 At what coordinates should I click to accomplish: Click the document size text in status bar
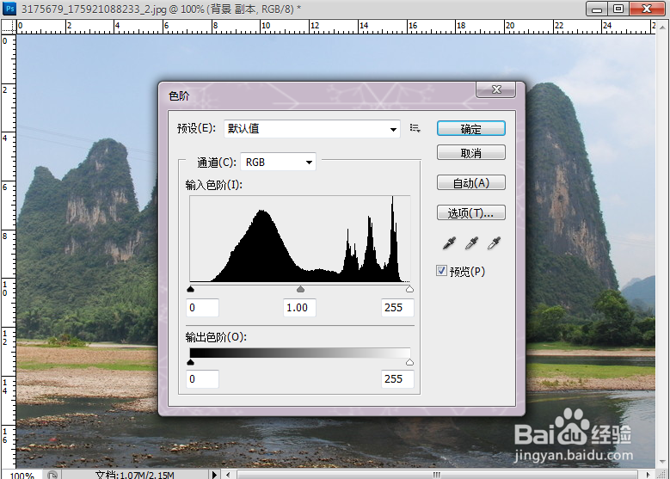click(134, 476)
